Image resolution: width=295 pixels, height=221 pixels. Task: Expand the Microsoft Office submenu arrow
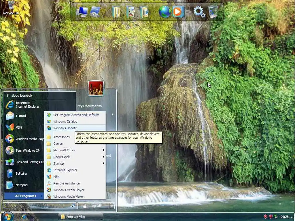point(103,150)
